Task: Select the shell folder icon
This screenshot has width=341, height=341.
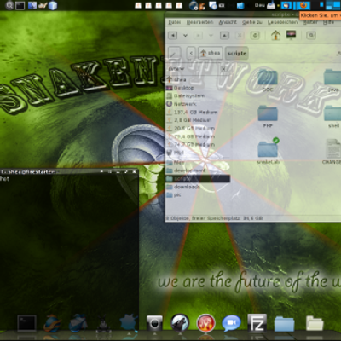Action: click(333, 113)
